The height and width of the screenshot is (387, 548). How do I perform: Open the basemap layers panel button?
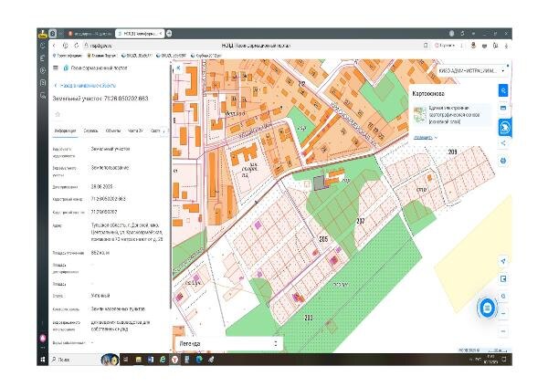503,108
